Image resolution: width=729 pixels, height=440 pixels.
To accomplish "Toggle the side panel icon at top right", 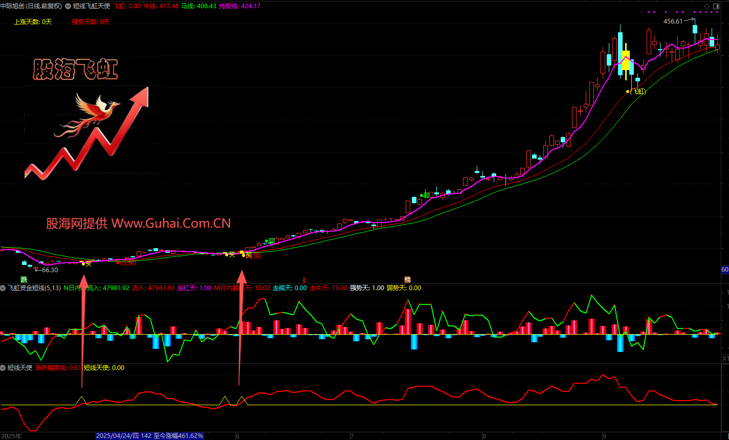I will coord(717,6).
